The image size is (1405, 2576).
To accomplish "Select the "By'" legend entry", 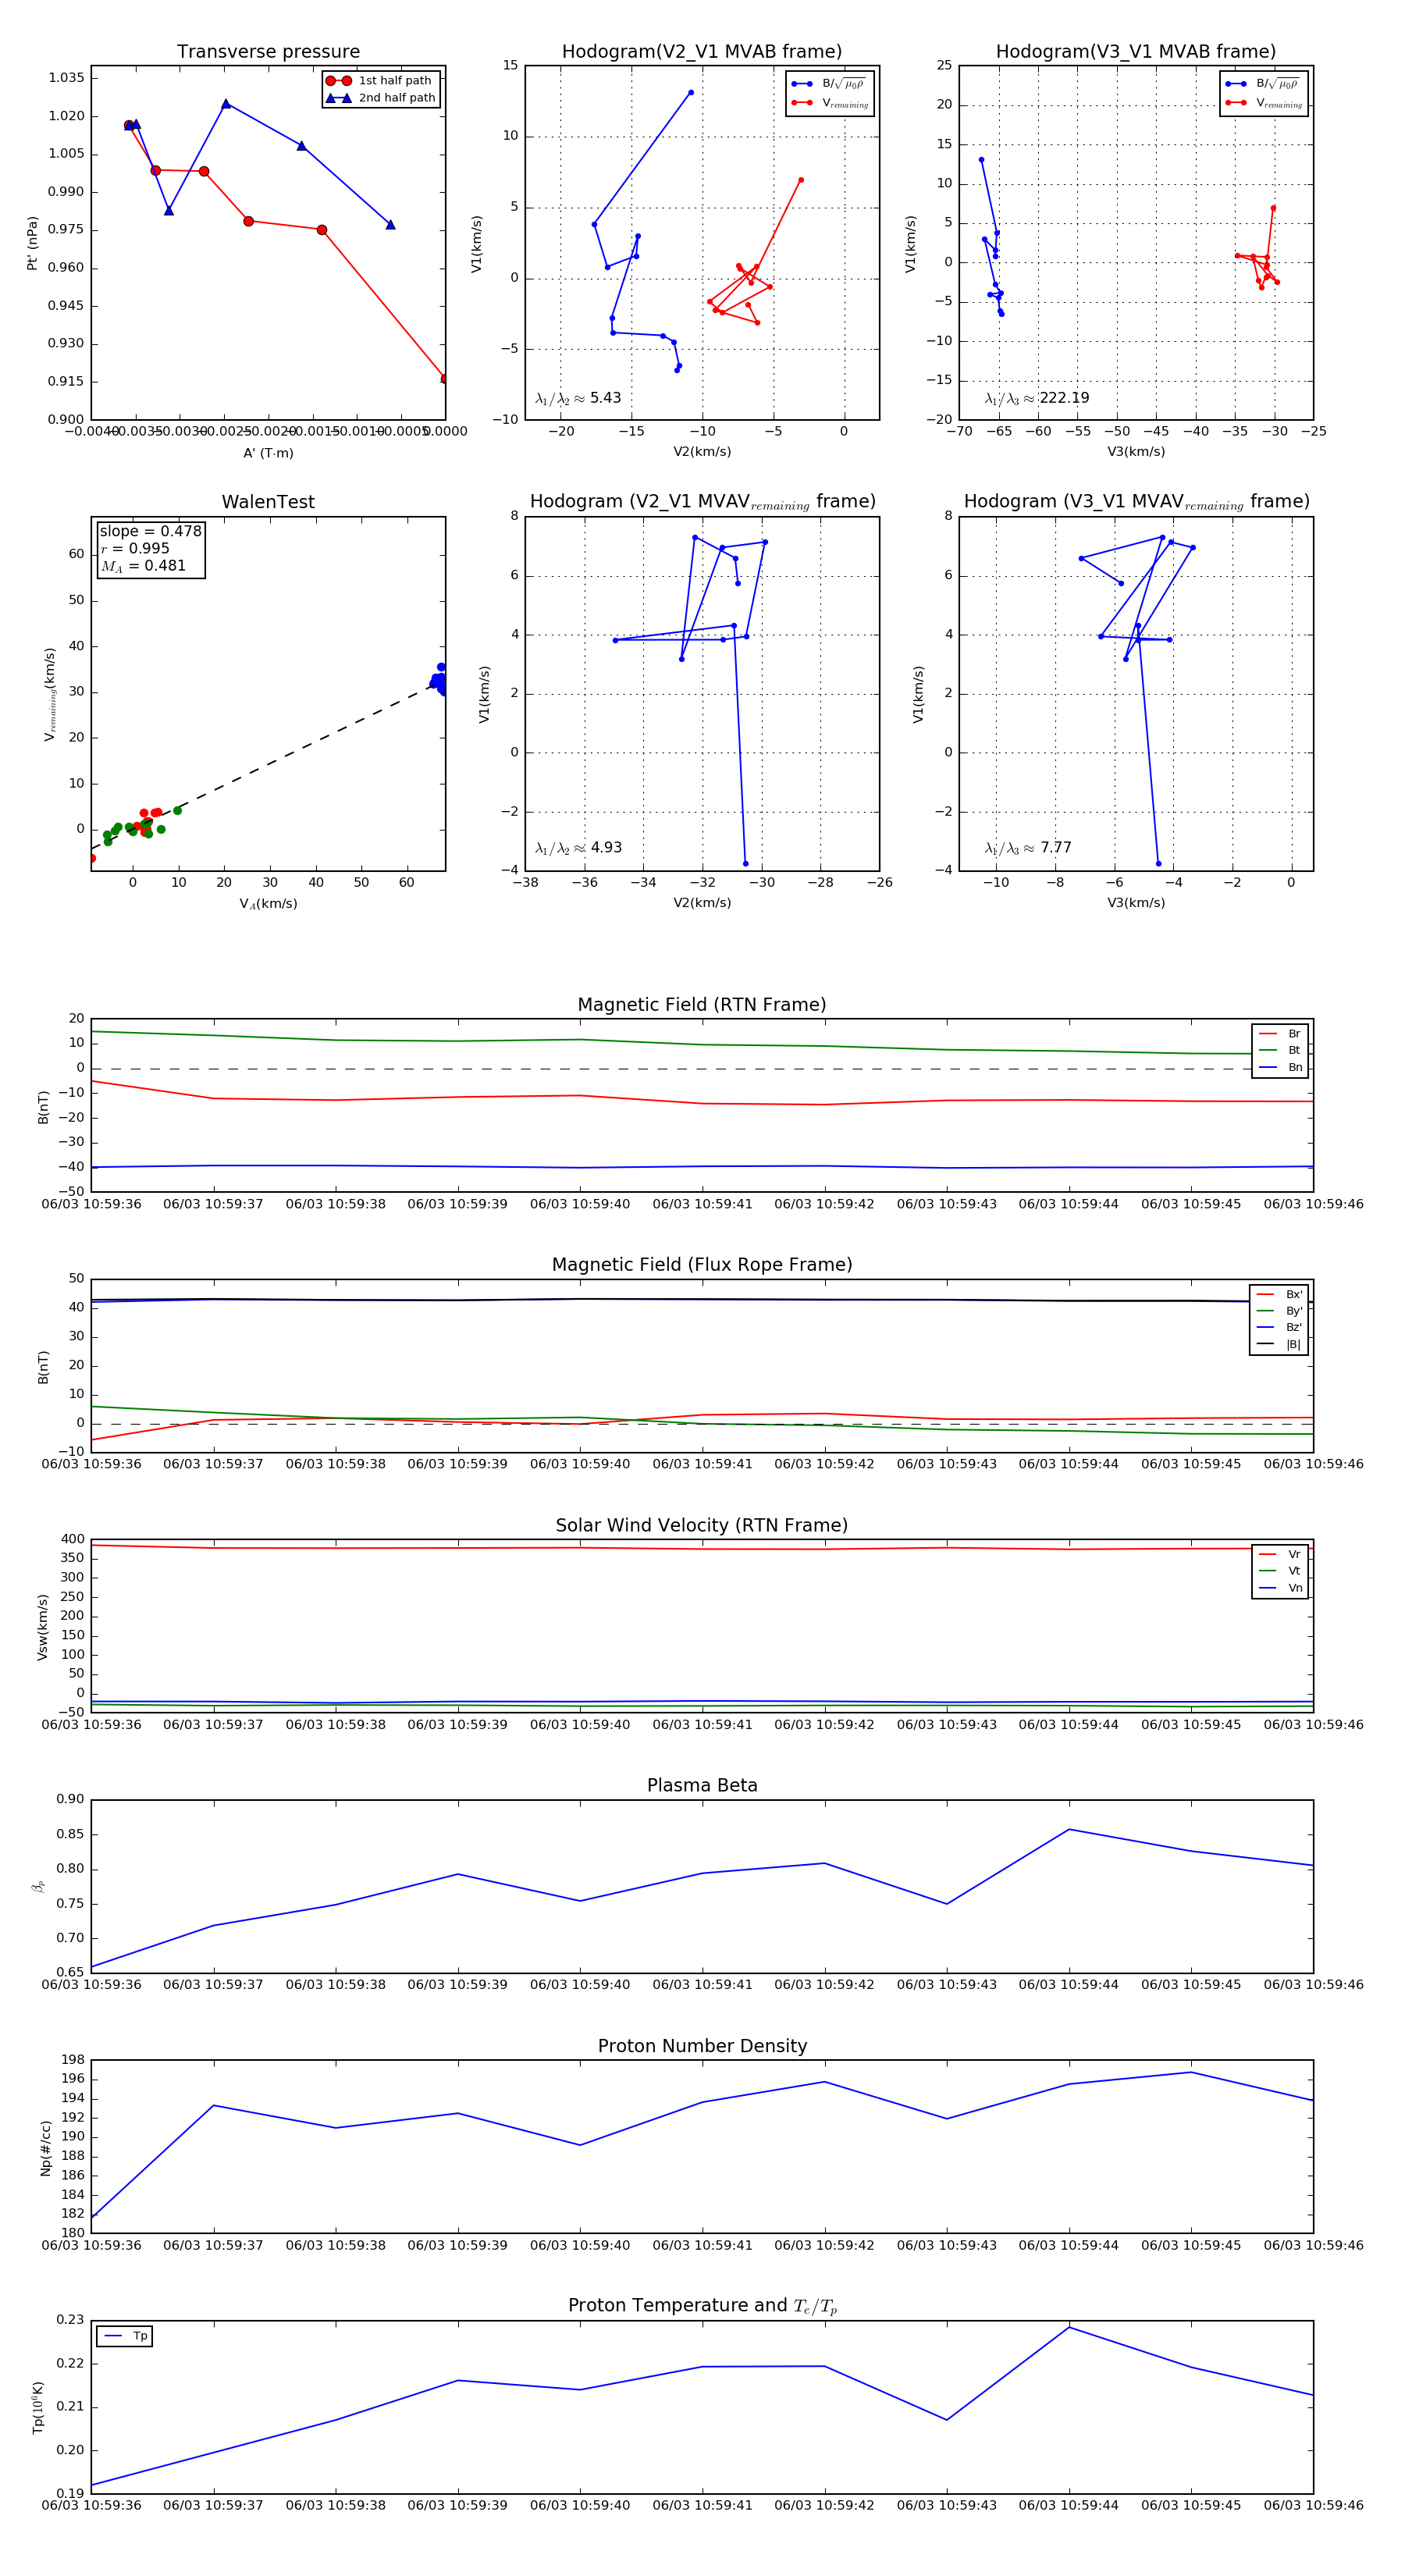I will [1279, 1311].
